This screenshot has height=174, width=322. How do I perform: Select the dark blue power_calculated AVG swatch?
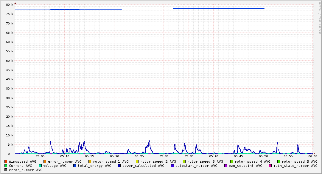tap(119, 166)
